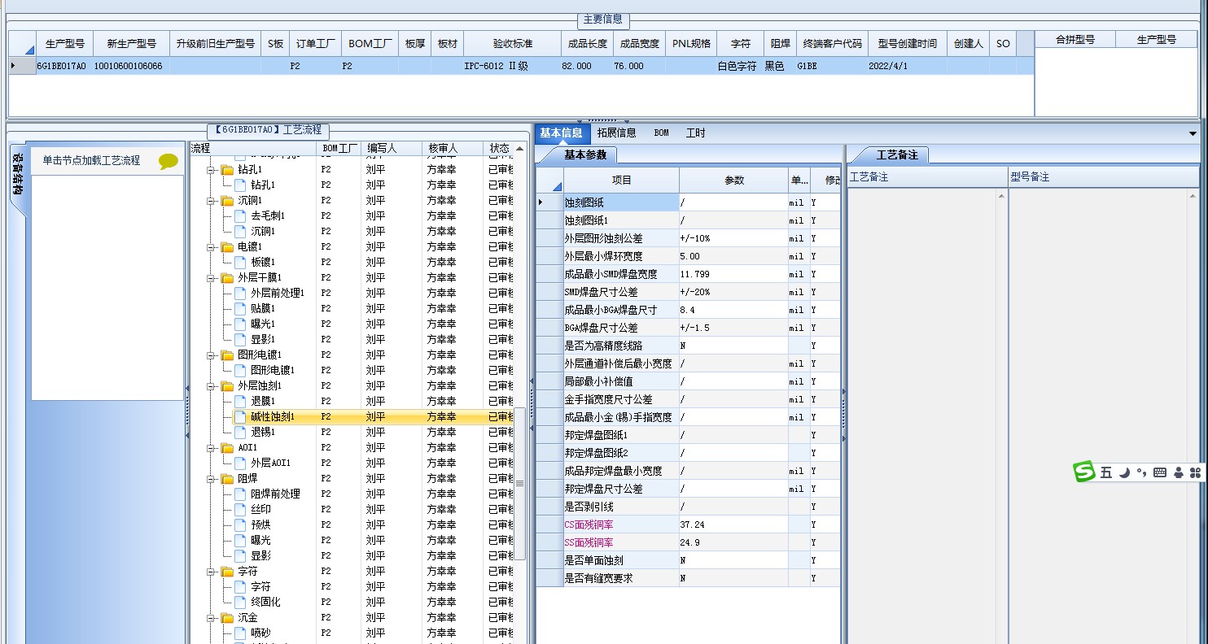1208x644 pixels.
Task: Click the 五 mode indicator in input toolbar
Action: point(1105,472)
